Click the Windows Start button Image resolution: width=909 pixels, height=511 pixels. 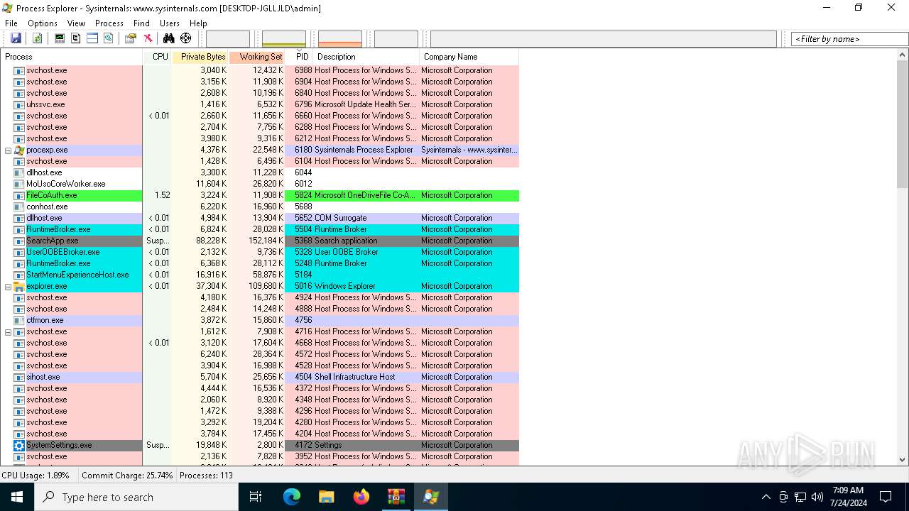[x=17, y=497]
